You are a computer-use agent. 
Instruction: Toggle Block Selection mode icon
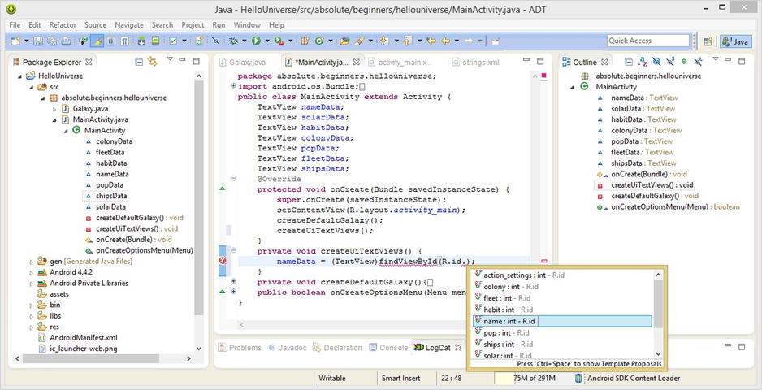pyautogui.click(x=110, y=41)
